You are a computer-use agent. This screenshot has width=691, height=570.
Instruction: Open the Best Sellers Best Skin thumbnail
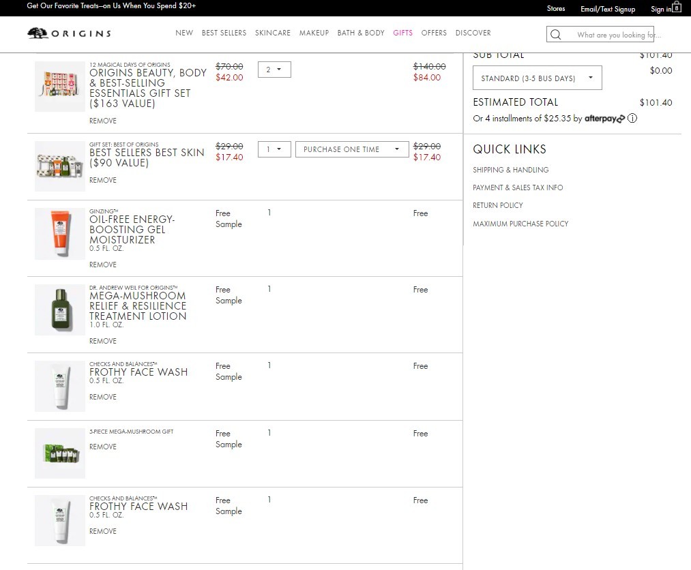tap(60, 166)
